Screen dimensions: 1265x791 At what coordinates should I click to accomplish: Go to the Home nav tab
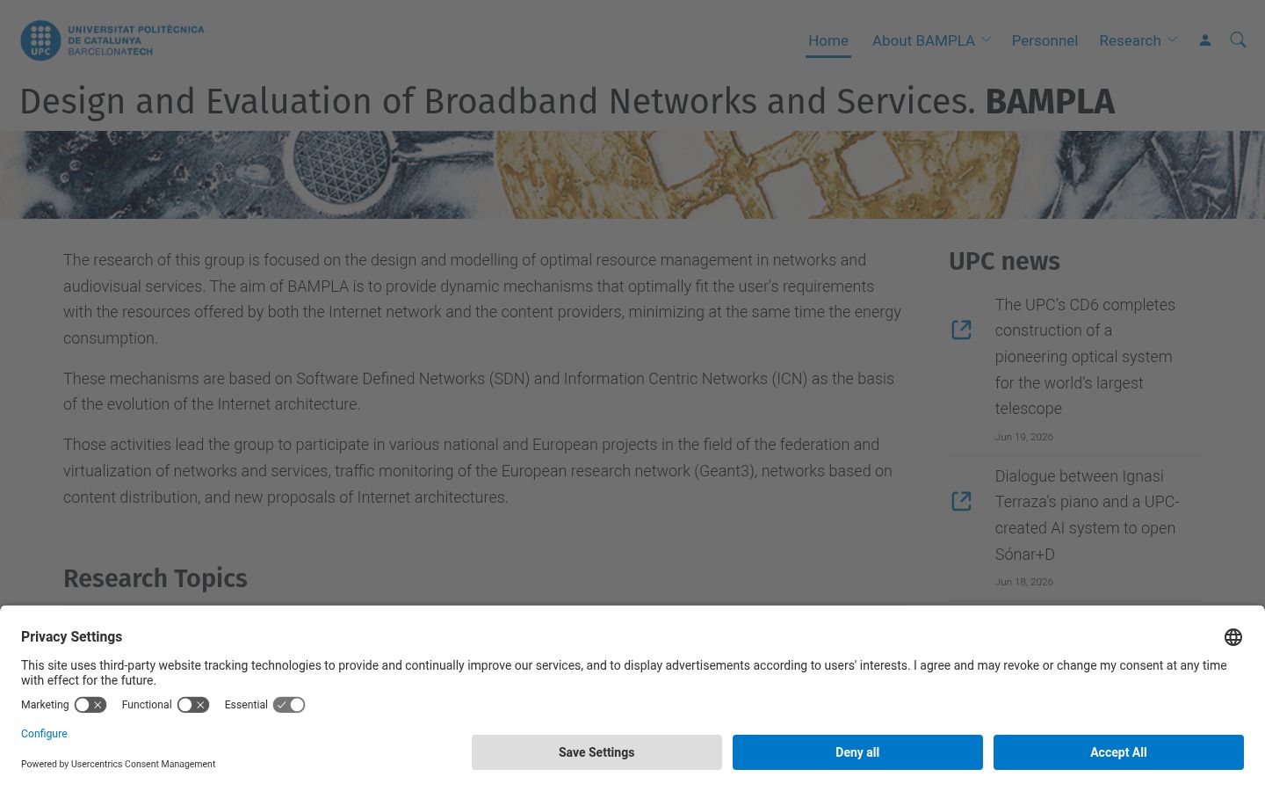coord(828,40)
